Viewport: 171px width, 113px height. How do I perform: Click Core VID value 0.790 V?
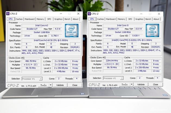point(55,36)
